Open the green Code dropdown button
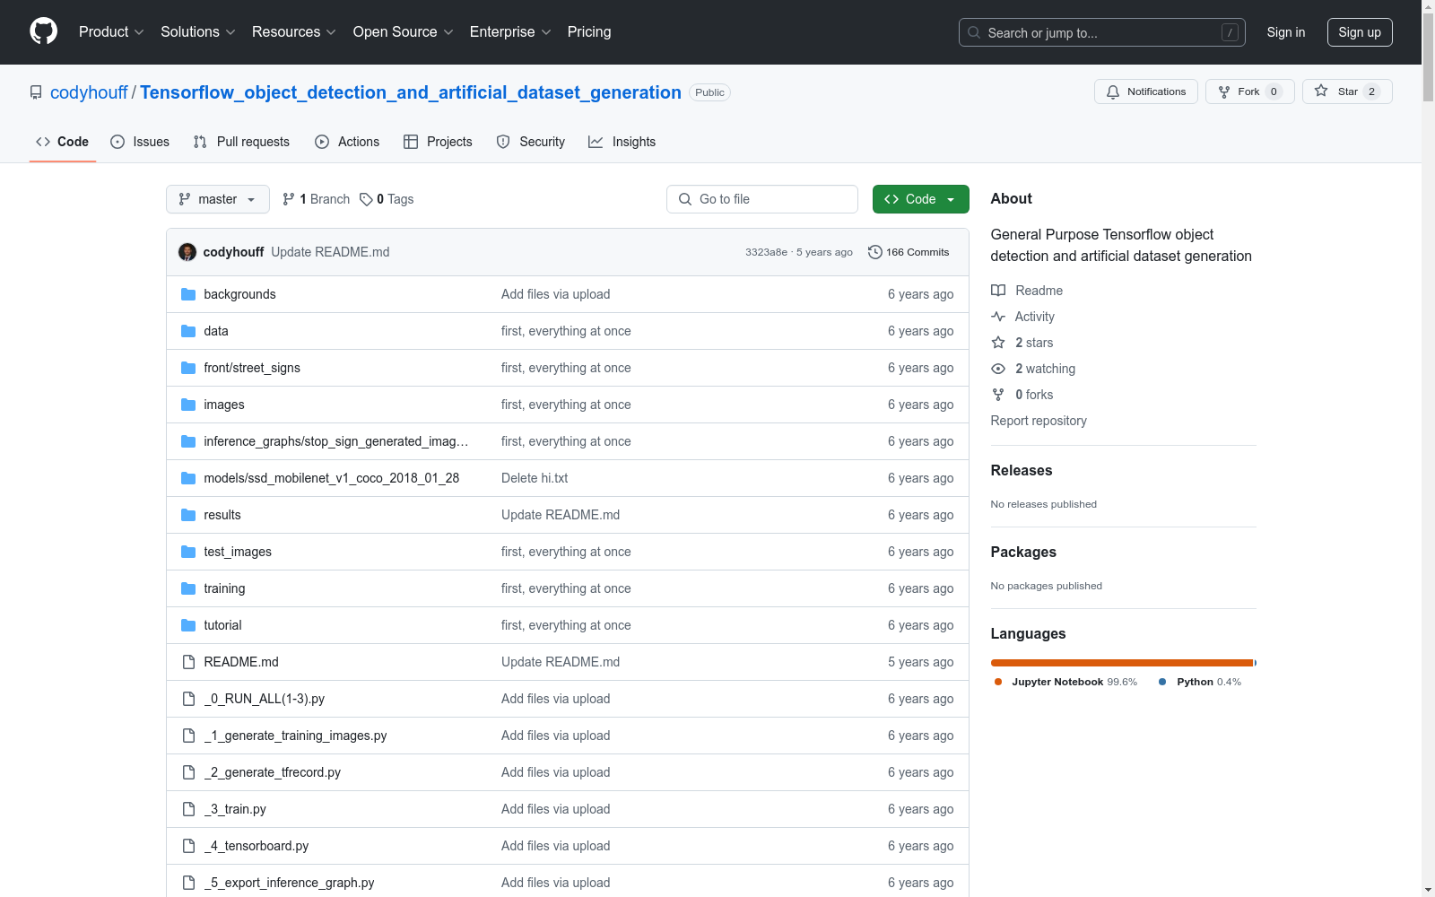This screenshot has height=897, width=1435. coord(920,199)
